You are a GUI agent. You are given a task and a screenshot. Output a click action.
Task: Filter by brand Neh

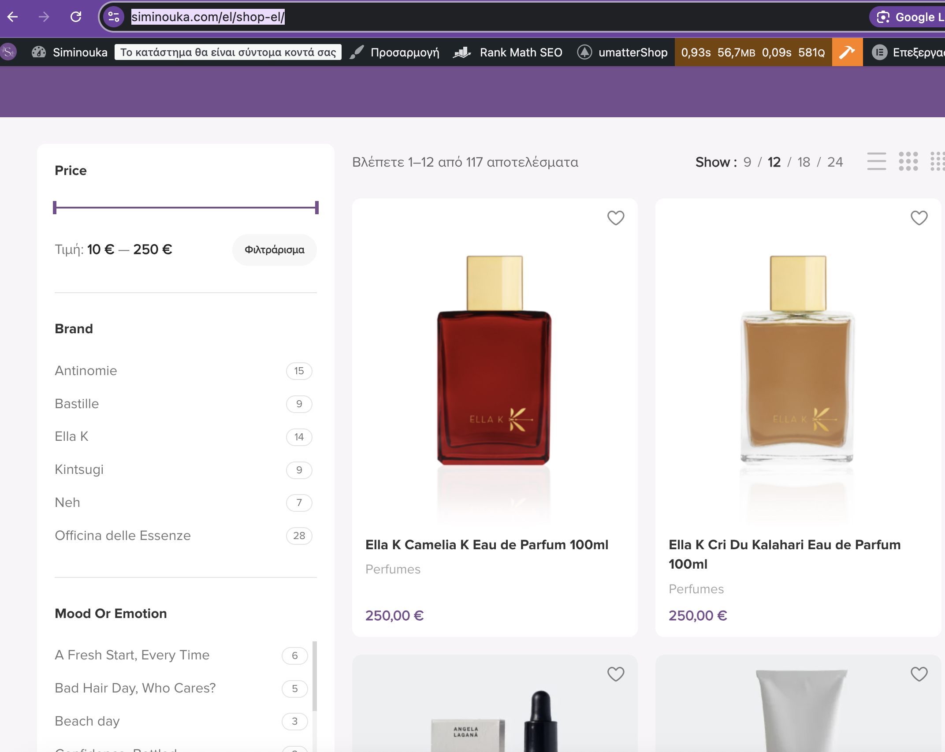[67, 503]
